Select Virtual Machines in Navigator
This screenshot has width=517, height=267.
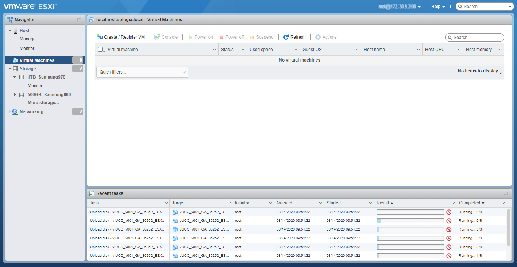(37, 60)
